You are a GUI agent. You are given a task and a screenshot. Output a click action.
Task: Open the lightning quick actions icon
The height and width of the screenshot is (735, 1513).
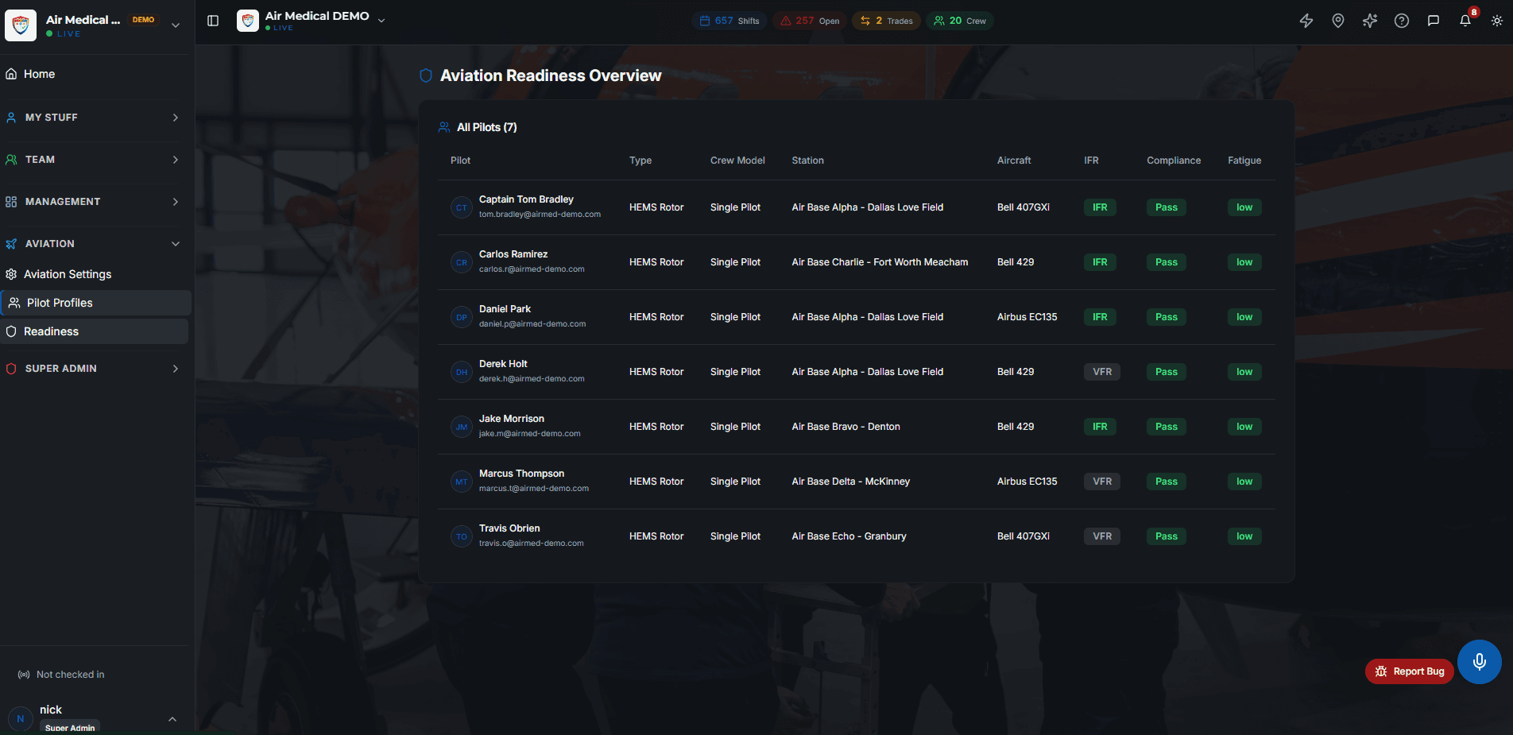pos(1306,21)
